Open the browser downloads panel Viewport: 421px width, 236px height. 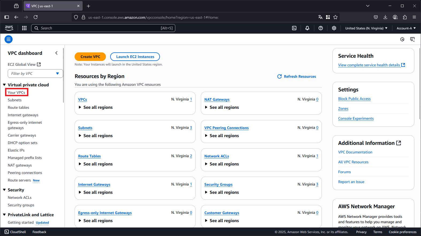(x=385, y=17)
